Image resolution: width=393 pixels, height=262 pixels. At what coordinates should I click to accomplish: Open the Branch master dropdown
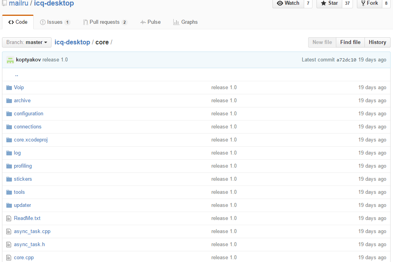(27, 42)
